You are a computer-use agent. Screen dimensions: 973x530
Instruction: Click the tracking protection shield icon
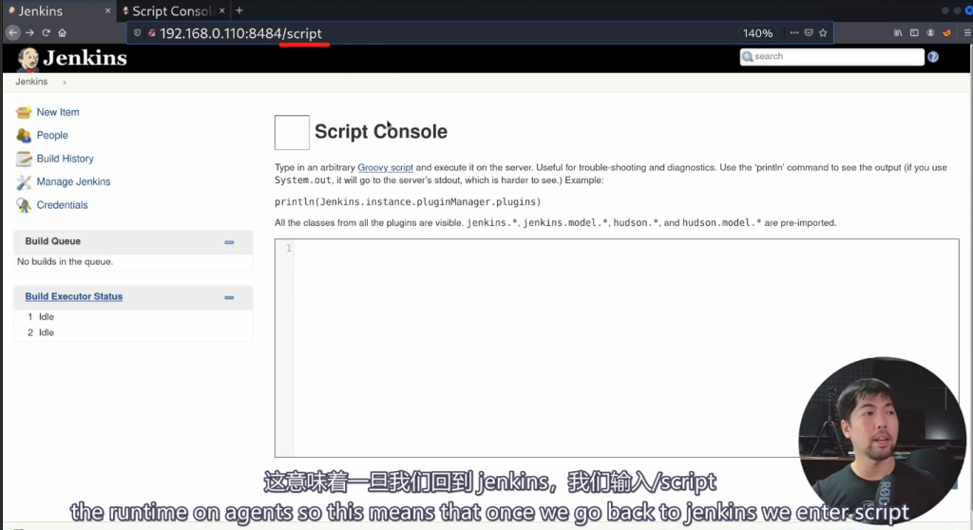coord(137,33)
